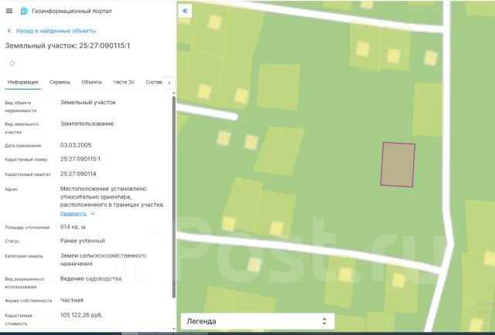Click the info panel vertical scrollbar

[173, 198]
